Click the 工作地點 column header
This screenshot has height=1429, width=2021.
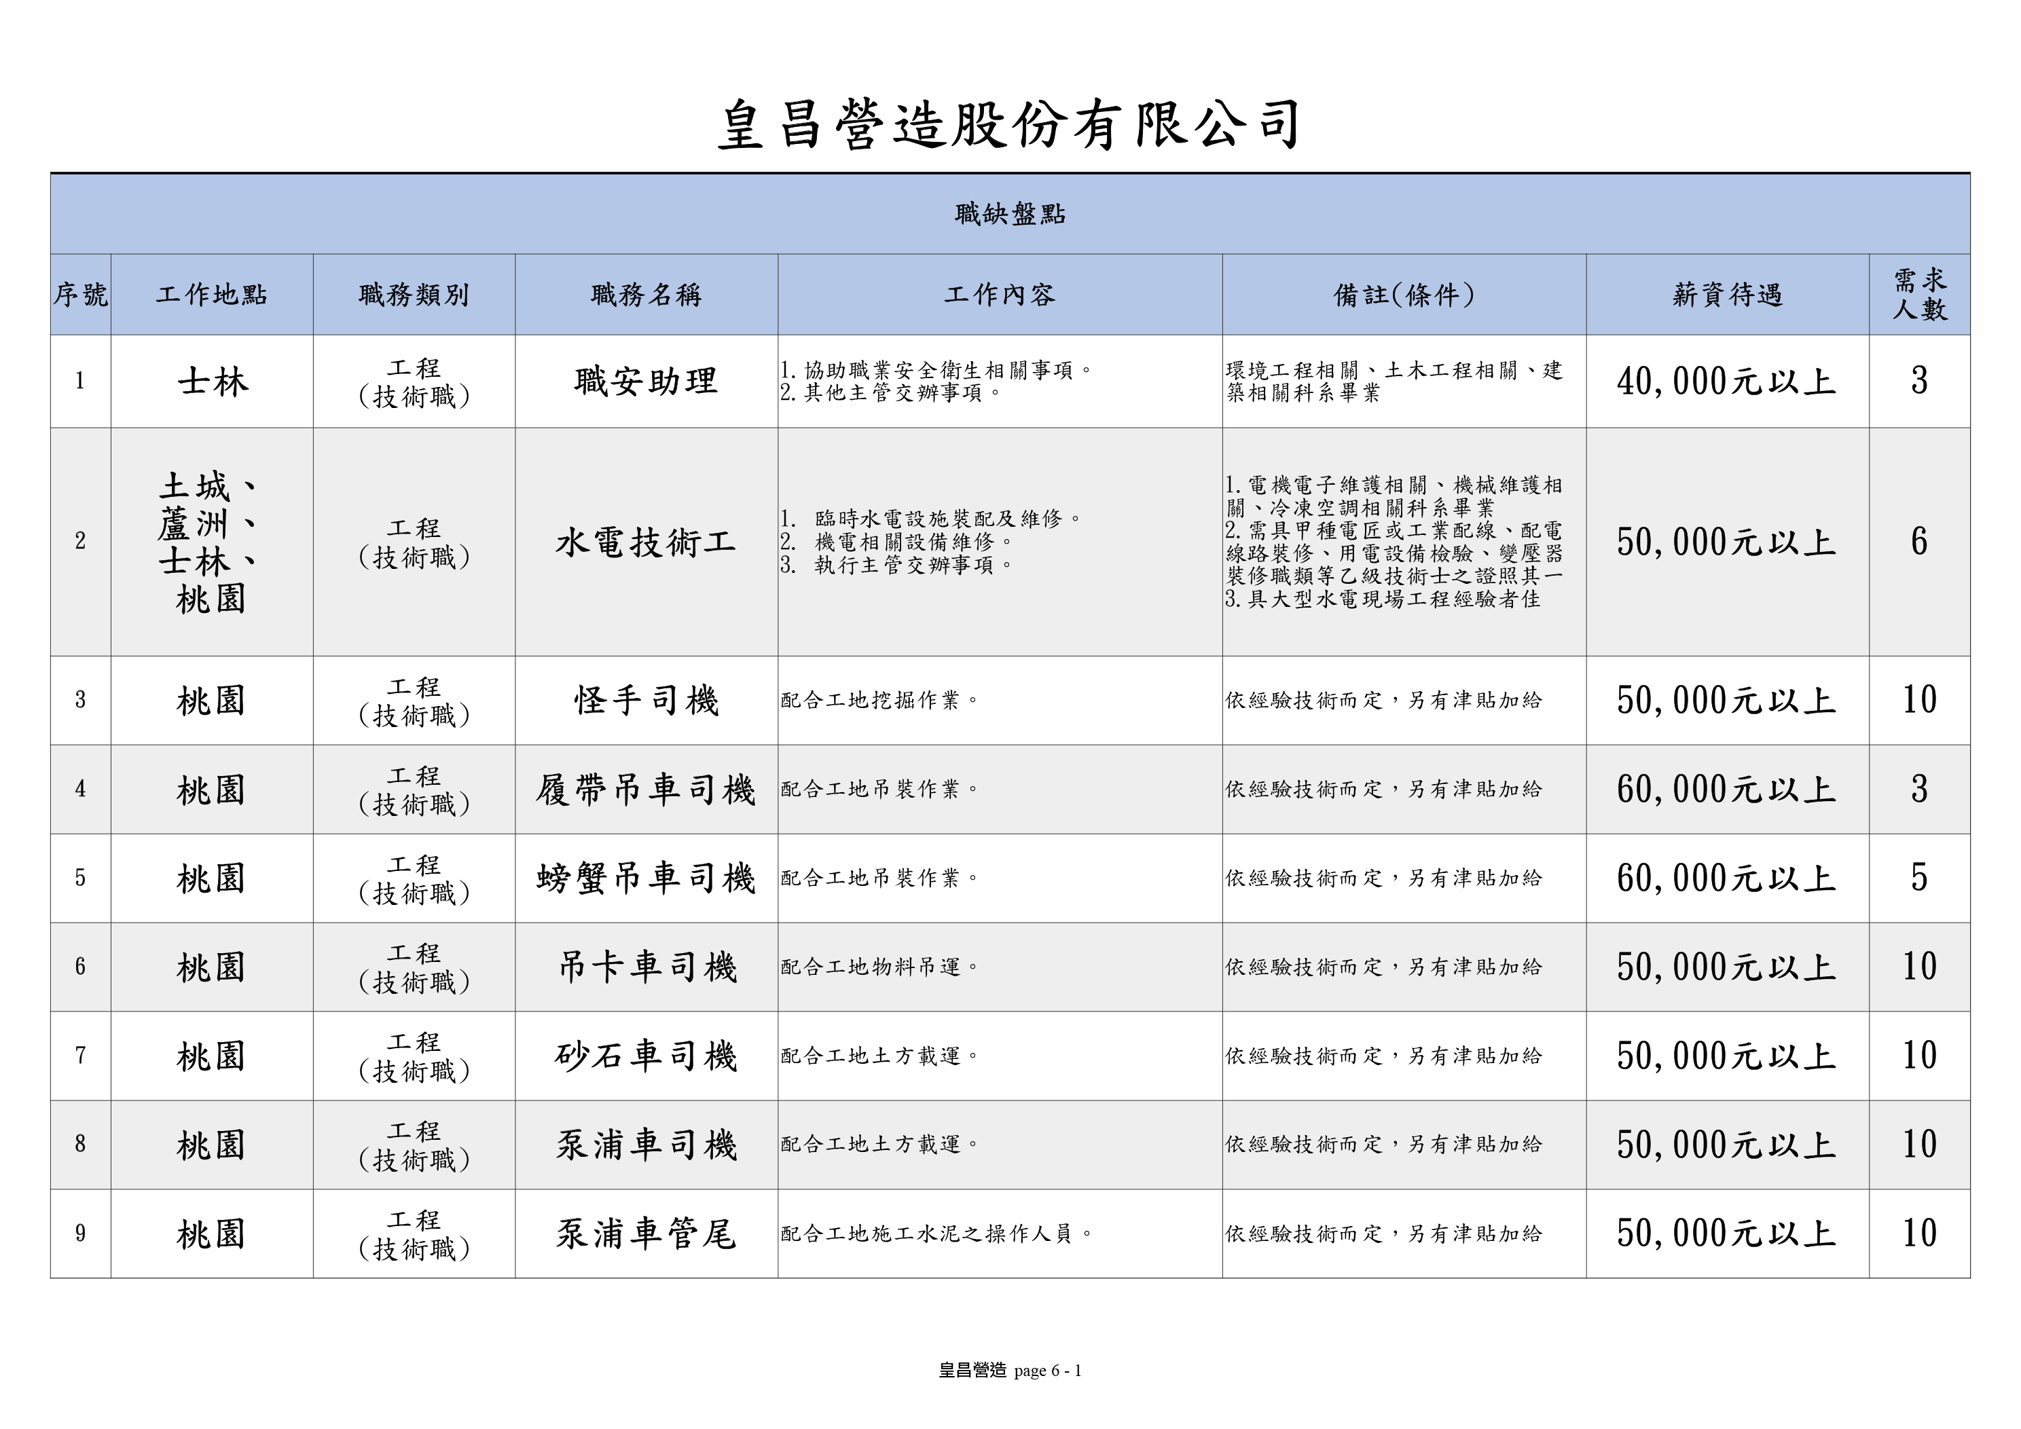click(211, 295)
